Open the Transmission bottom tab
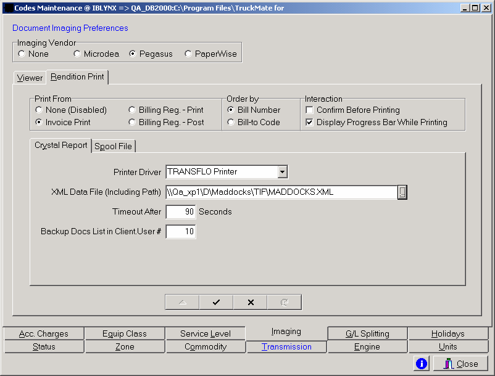This screenshot has width=495, height=376. point(286,346)
